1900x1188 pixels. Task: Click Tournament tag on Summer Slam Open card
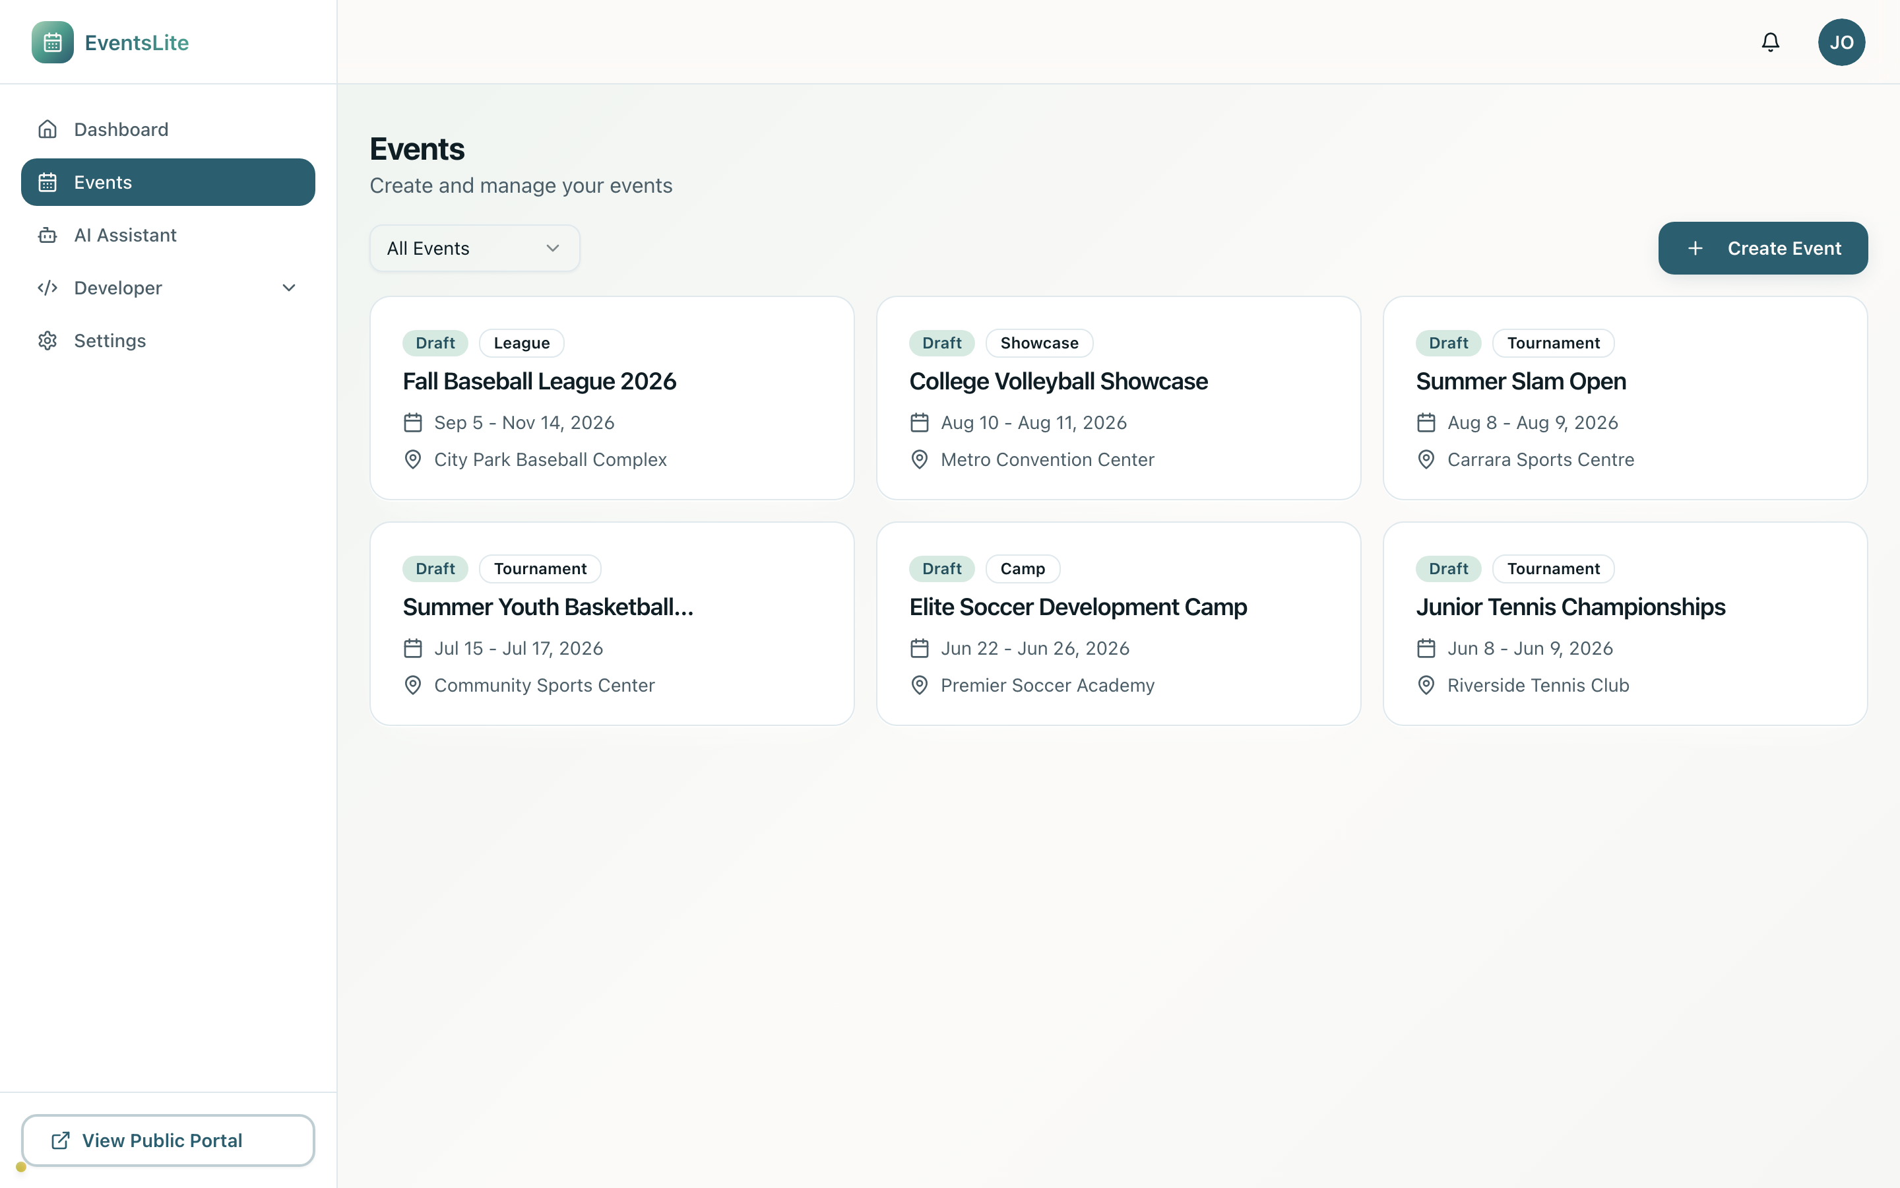(x=1553, y=343)
